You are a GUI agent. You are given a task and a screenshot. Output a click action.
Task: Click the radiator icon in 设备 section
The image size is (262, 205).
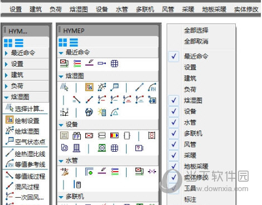(x=76, y=148)
